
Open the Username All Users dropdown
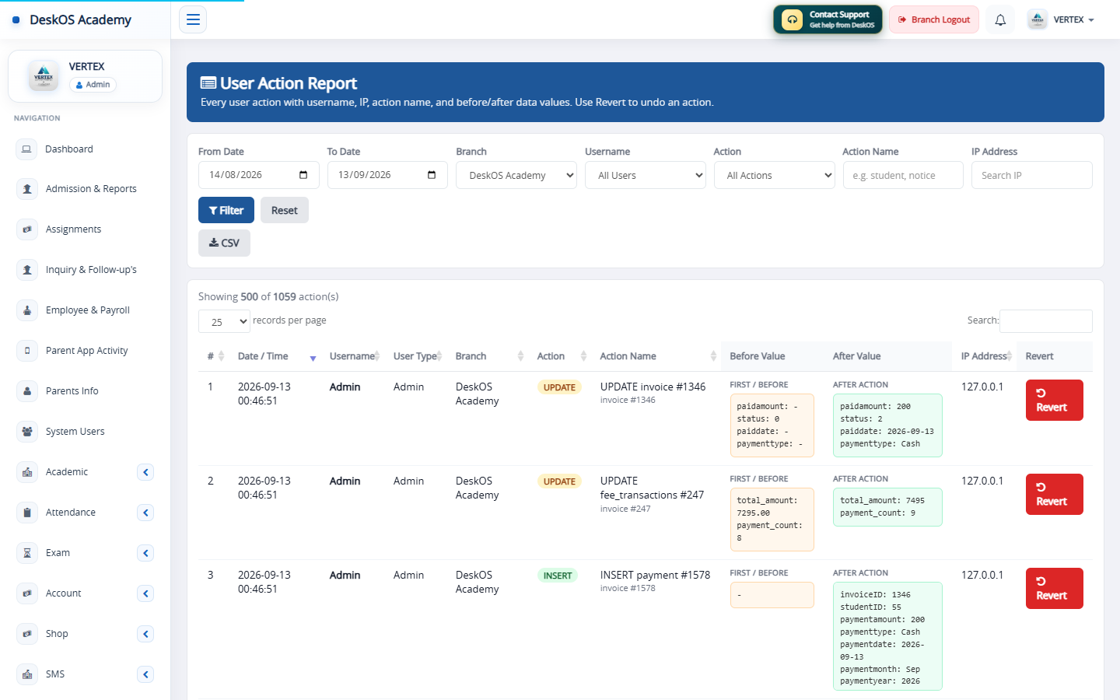646,175
